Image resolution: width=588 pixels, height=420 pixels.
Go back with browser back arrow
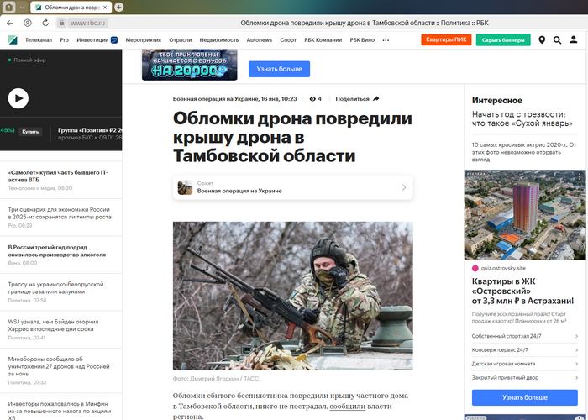(10, 23)
